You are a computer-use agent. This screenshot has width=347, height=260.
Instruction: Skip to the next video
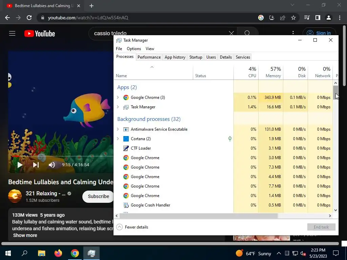coord(36,165)
